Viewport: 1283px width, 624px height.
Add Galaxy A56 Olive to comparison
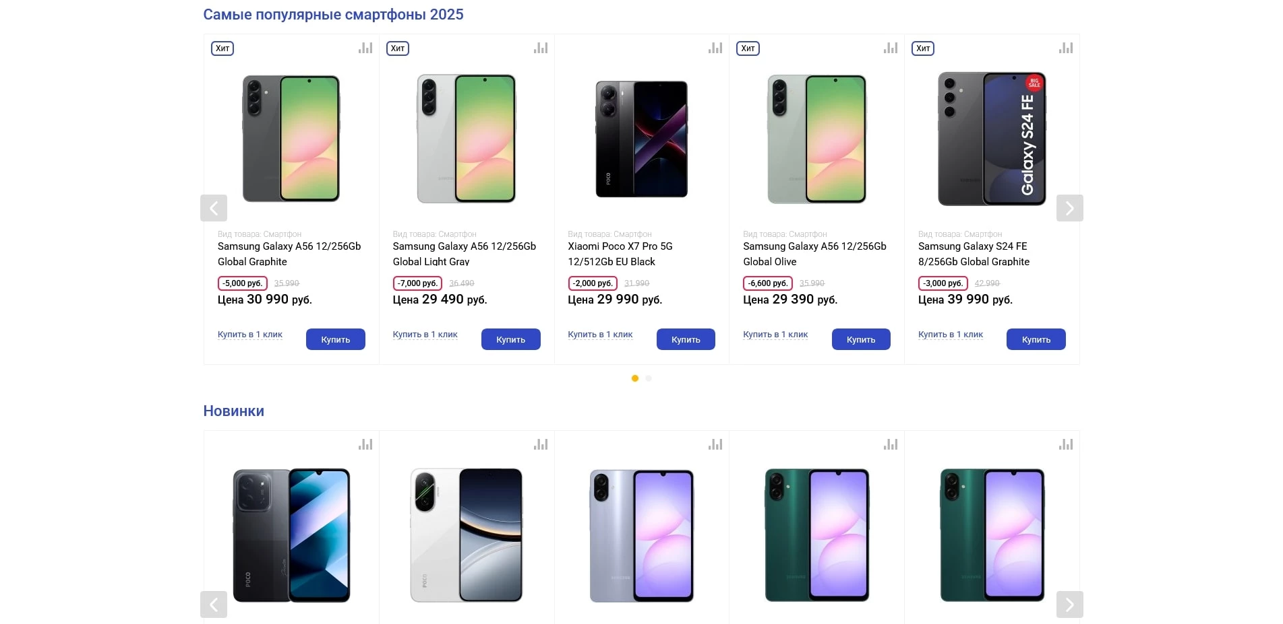891,48
